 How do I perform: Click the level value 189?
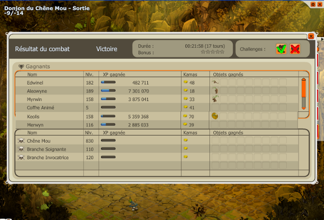click(90, 91)
